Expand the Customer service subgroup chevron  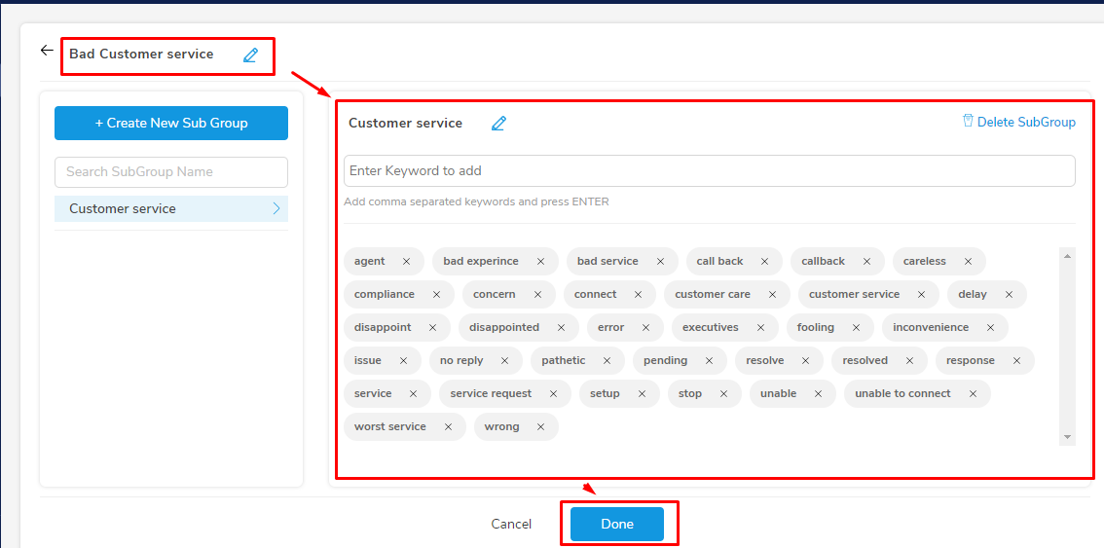point(276,208)
